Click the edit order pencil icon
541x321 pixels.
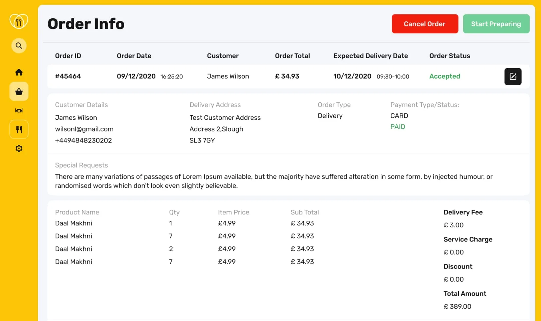[513, 77]
